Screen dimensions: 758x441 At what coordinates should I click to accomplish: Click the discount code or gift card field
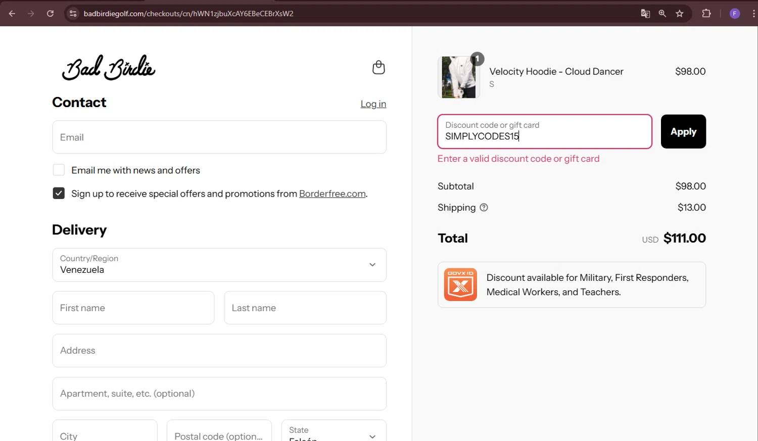545,132
